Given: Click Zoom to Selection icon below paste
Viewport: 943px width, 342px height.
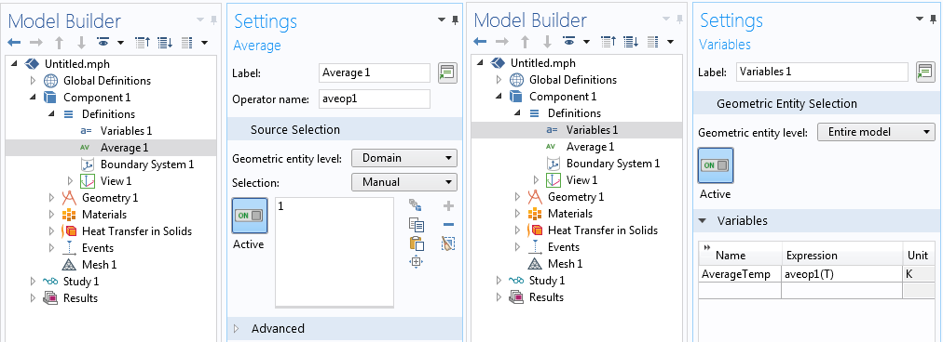Looking at the screenshot, I should (417, 261).
